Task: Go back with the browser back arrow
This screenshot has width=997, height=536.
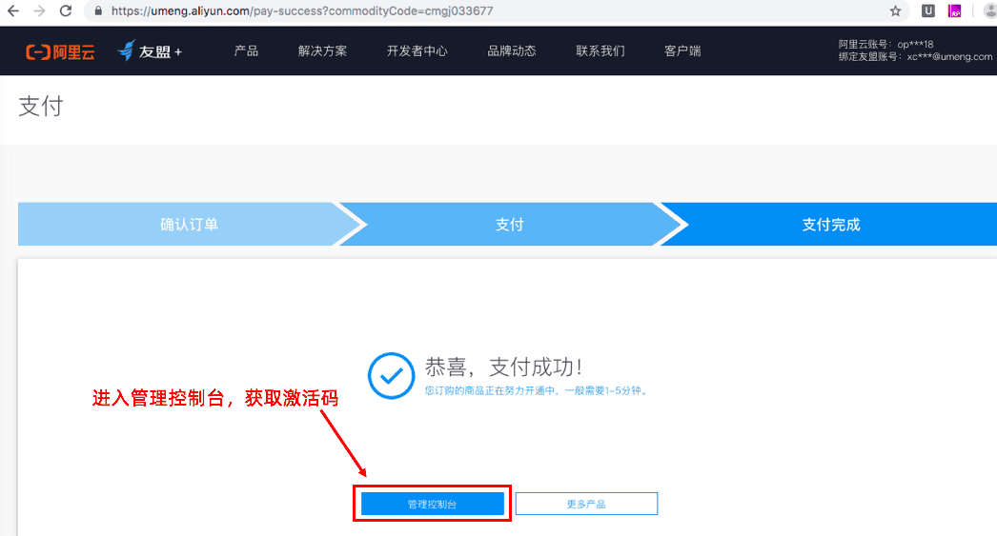Action: point(12,10)
